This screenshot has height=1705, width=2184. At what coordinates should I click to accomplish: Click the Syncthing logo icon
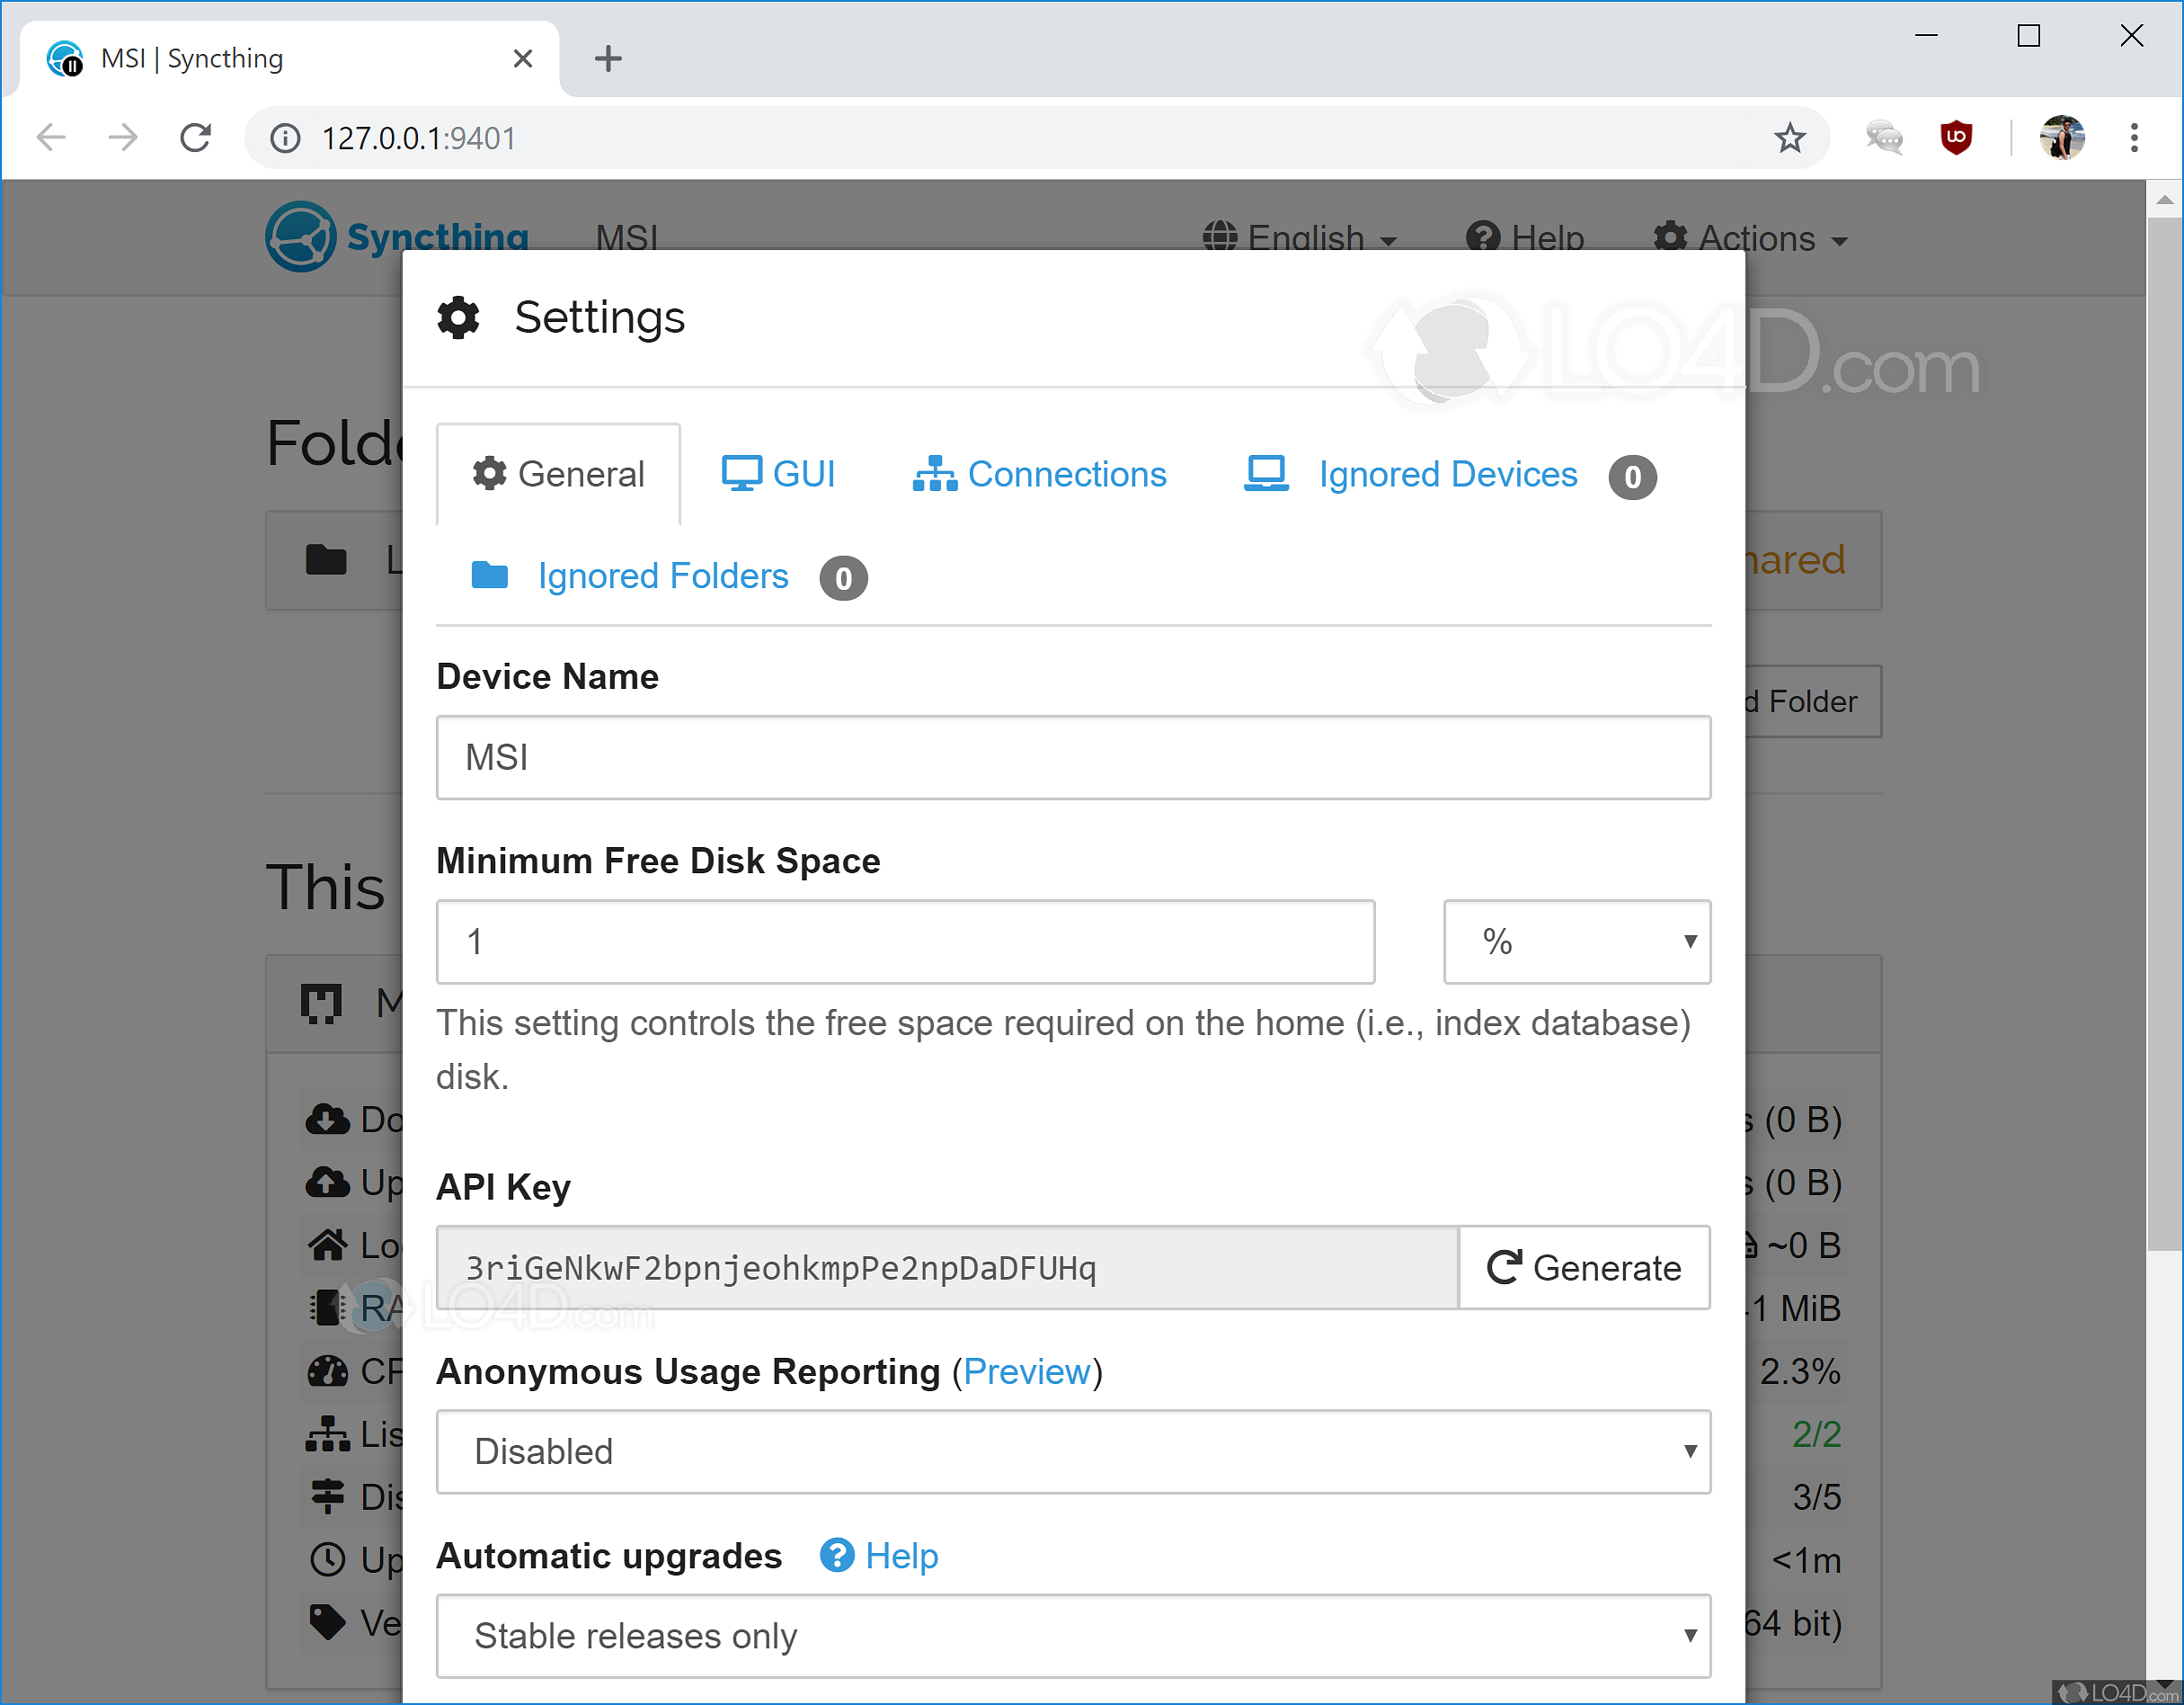pos(302,237)
